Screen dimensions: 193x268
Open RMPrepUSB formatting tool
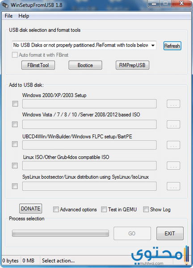pyautogui.click(x=132, y=65)
